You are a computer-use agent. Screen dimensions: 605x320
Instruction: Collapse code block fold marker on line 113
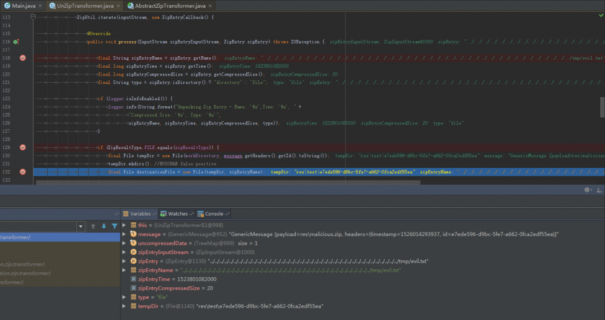click(34, 18)
